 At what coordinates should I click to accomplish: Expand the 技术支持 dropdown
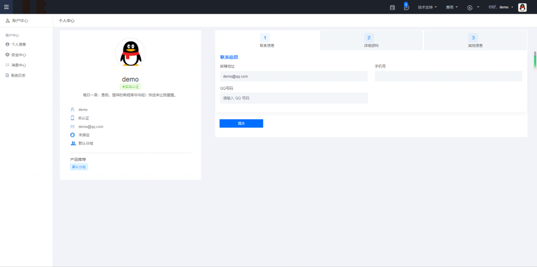[x=427, y=7]
